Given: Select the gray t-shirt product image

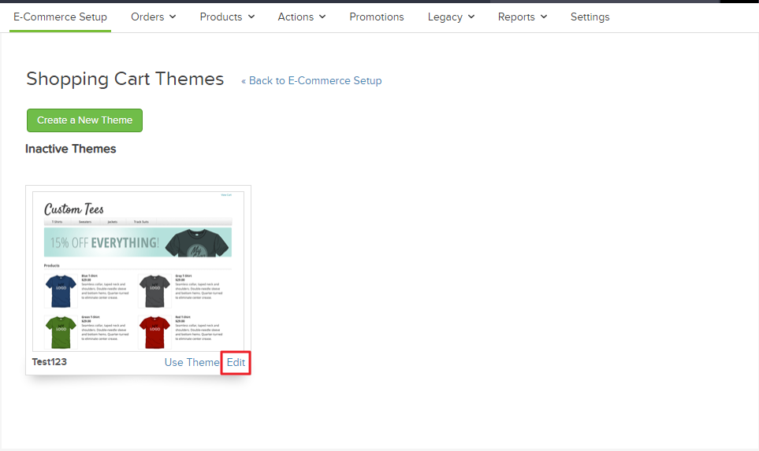Looking at the screenshot, I should (154, 291).
